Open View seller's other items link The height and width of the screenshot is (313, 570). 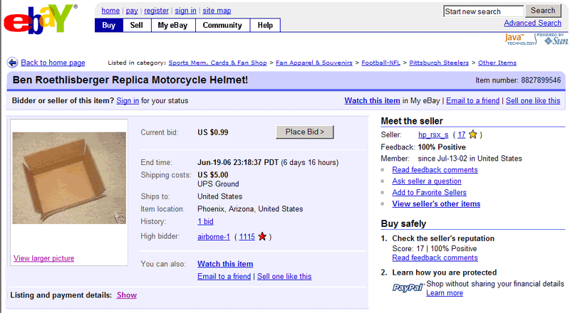tap(436, 203)
